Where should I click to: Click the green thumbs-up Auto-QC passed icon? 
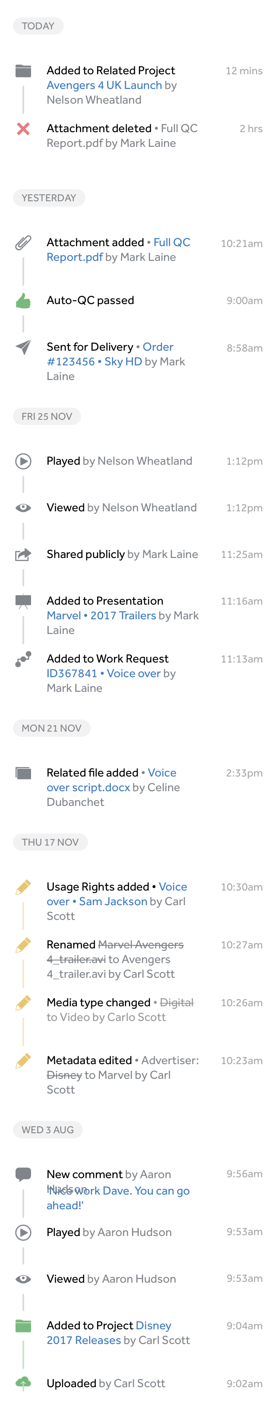[x=23, y=301]
